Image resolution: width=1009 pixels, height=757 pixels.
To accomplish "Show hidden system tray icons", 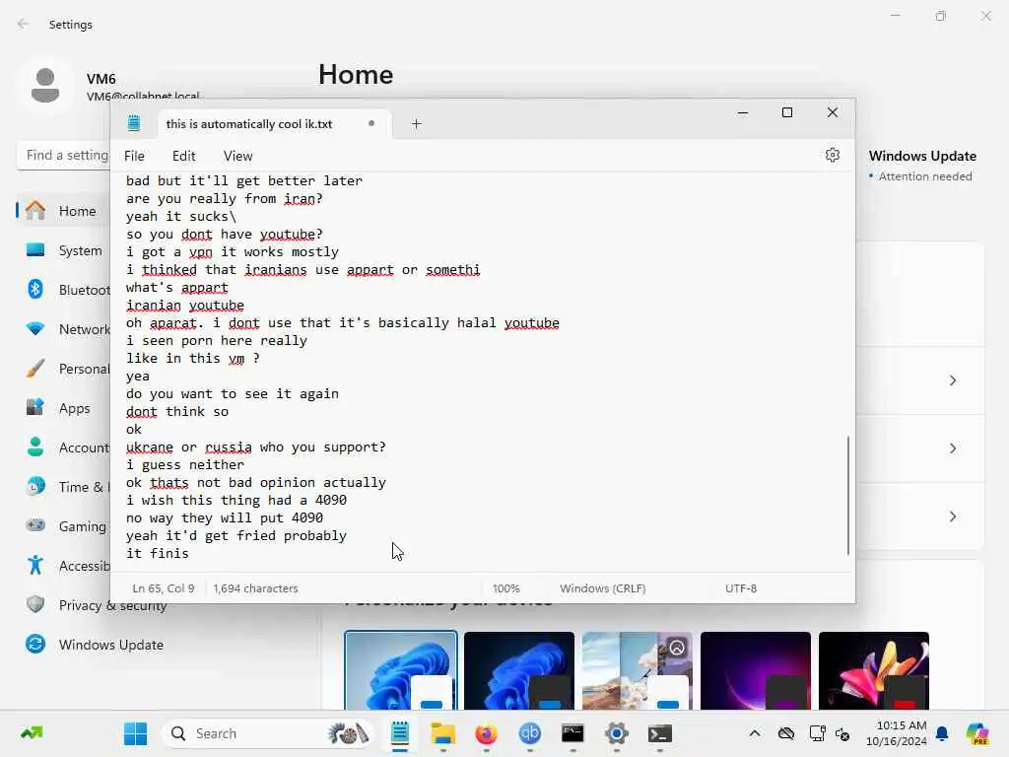I will pos(755,733).
